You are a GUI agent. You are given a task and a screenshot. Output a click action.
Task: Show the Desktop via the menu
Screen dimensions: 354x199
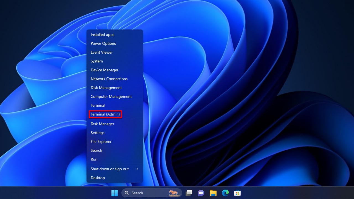pos(98,178)
